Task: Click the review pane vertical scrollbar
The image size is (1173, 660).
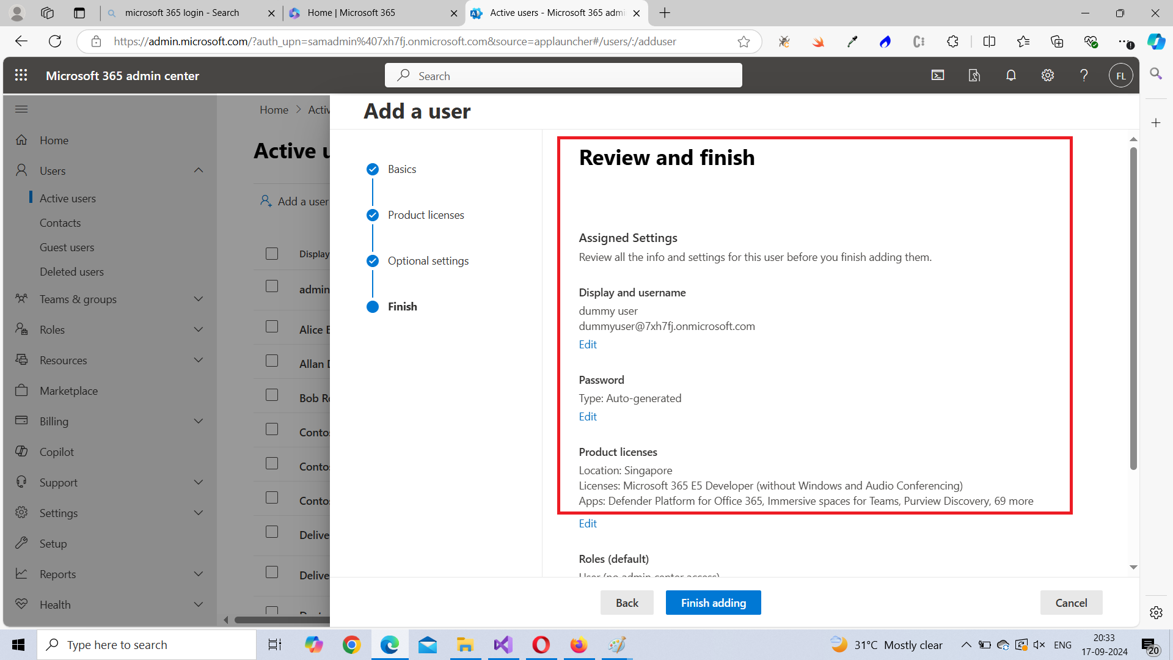Action: [x=1133, y=309]
